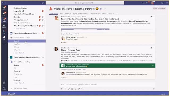
Task: Switch to the Files tab
Action: point(62,13)
